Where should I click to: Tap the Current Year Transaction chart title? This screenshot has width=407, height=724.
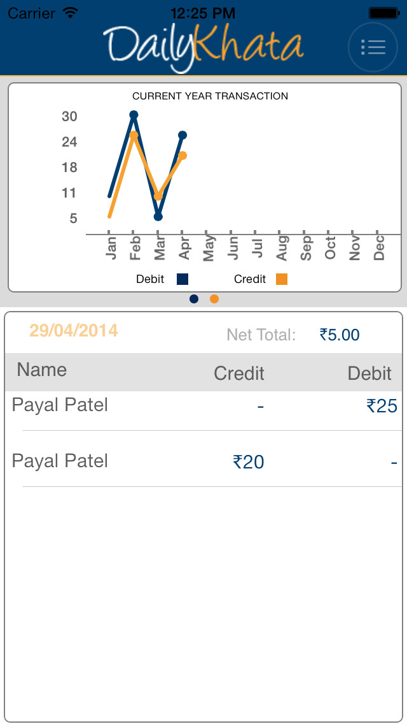point(210,96)
